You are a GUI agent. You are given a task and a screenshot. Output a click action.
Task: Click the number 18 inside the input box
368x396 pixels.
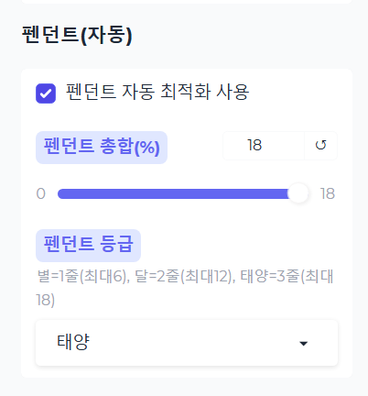coord(254,145)
